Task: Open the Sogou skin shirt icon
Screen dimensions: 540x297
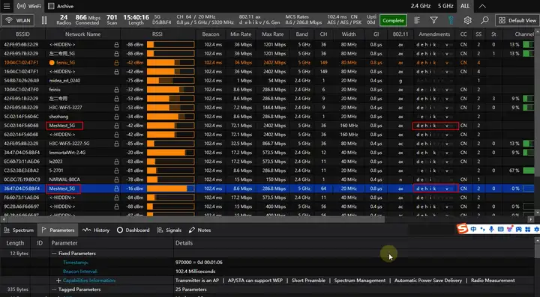Action: (509, 229)
